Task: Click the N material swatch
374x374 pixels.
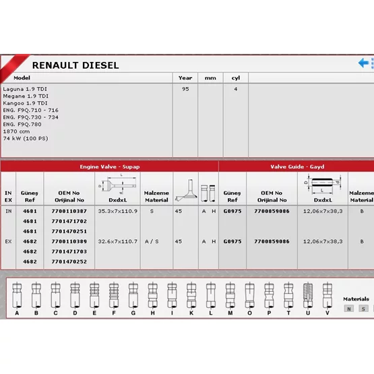Action: (x=348, y=309)
